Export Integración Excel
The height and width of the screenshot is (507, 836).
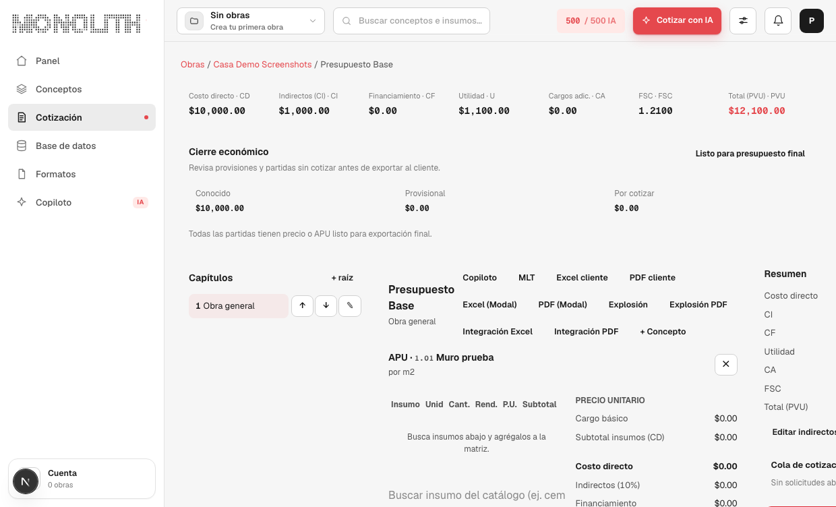coord(498,332)
